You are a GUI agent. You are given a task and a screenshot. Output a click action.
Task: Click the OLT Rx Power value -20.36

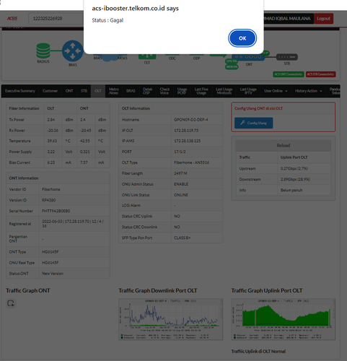[x=53, y=131]
